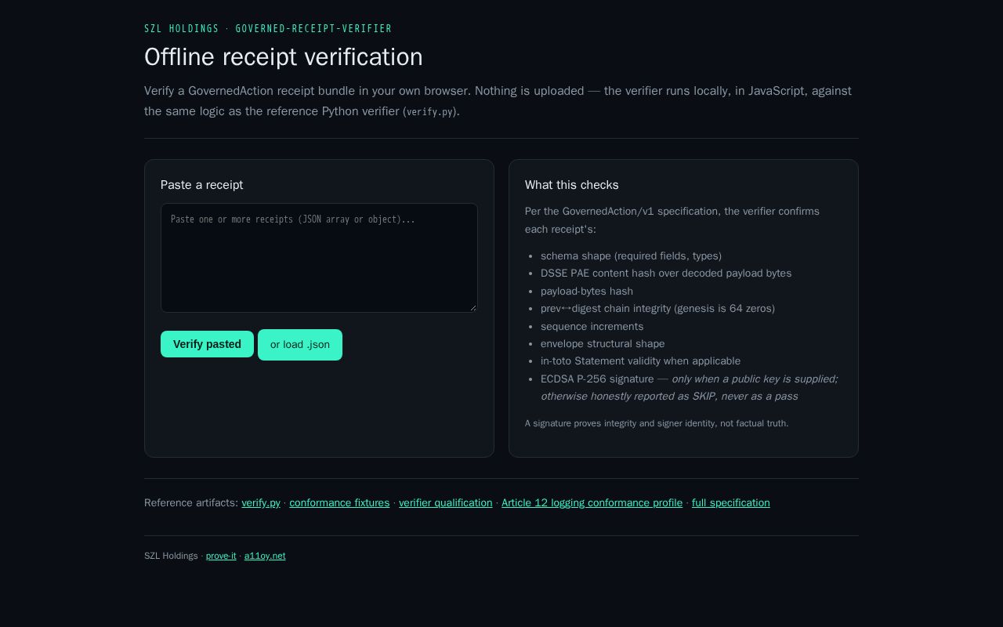Visit the prove-it footer link
The height and width of the screenshot is (627, 1003).
click(x=221, y=556)
